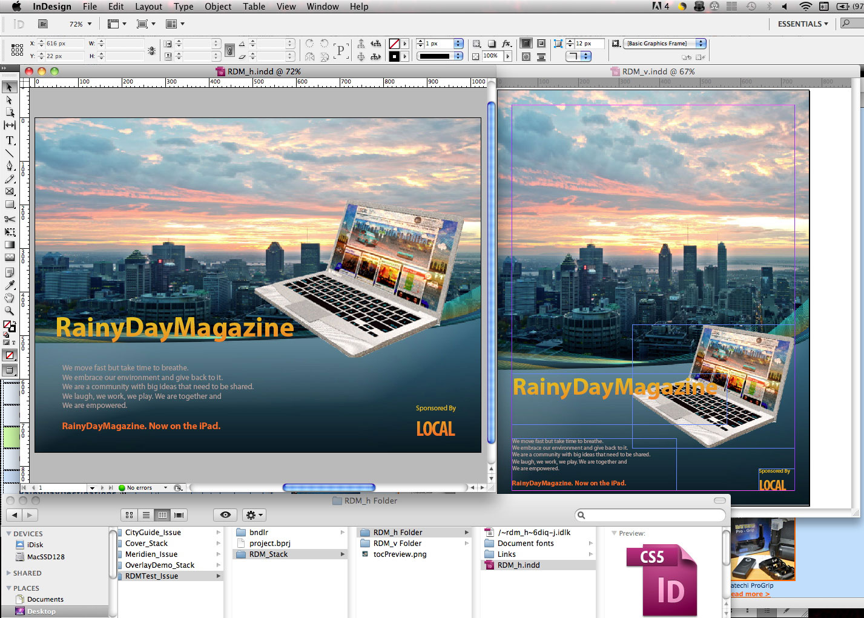Toggle constrain proportions for width and height
This screenshot has width=864, height=618.
pos(151,50)
